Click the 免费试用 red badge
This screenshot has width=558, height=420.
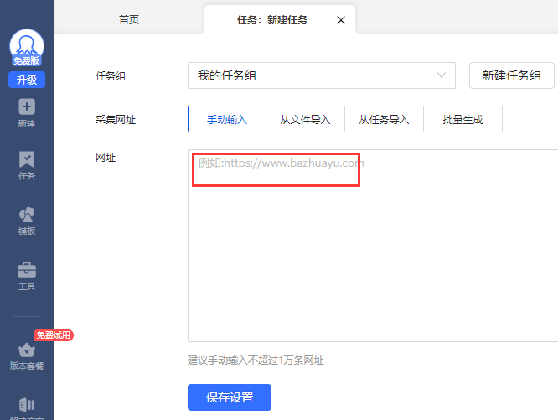pos(54,335)
